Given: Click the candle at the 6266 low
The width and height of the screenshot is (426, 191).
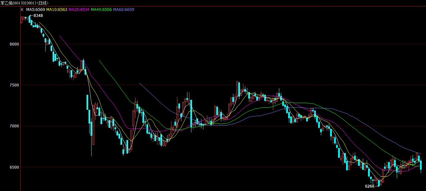Looking at the screenshot, I should pos(378,183).
